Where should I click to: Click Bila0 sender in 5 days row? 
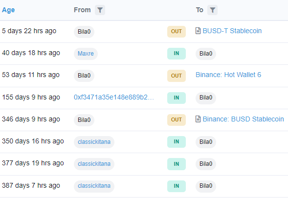click(x=84, y=32)
